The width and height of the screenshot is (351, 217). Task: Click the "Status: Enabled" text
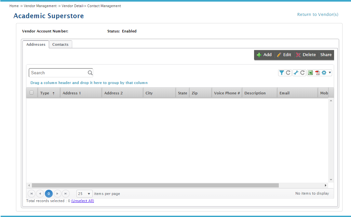pyautogui.click(x=122, y=31)
